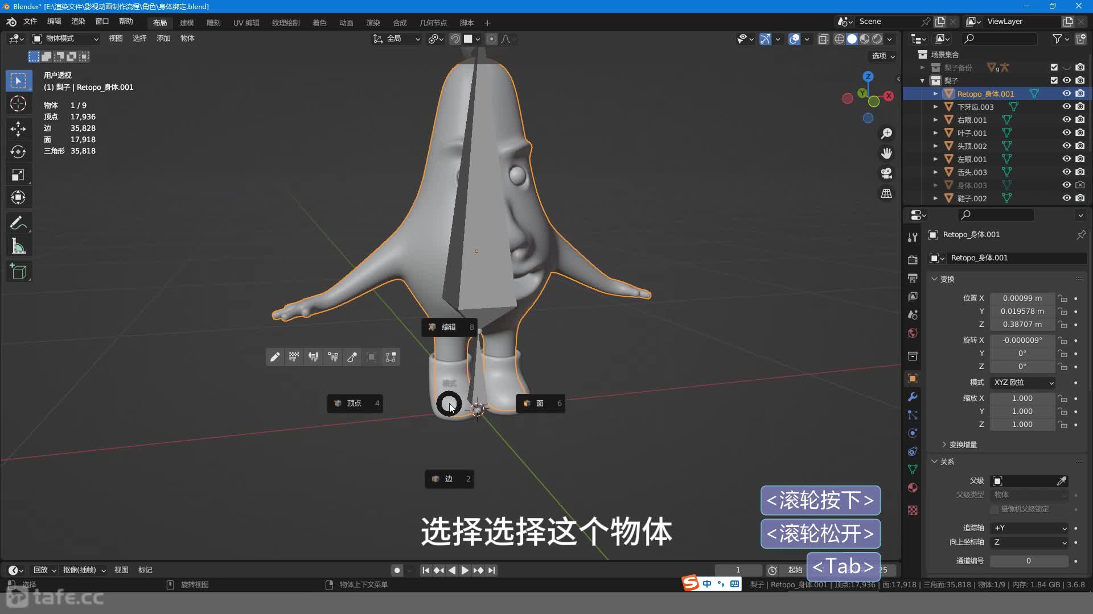Select the Measure ruler tool
The image size is (1093, 614).
click(18, 247)
